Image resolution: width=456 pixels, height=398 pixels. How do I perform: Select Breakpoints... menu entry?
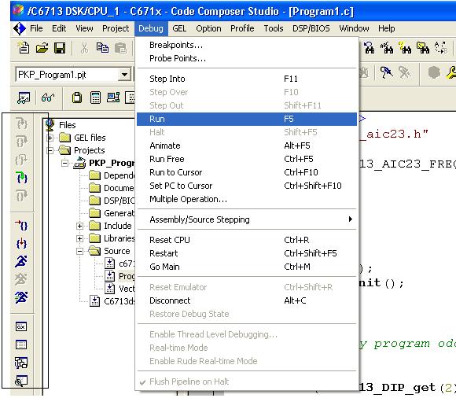[x=247, y=45]
